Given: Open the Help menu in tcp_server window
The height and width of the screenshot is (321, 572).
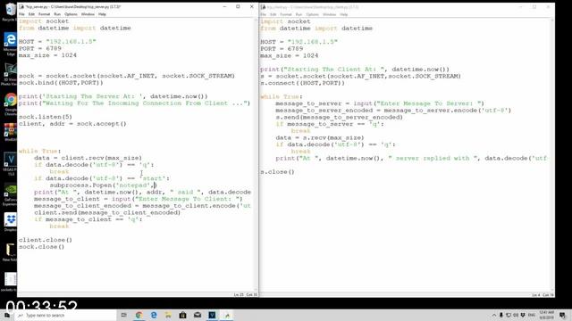Looking at the screenshot, I should (102, 14).
